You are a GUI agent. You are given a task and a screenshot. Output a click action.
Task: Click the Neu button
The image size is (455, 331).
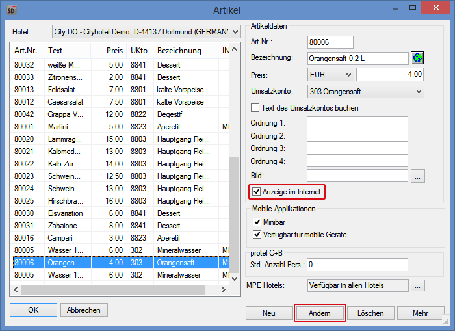(x=268, y=313)
